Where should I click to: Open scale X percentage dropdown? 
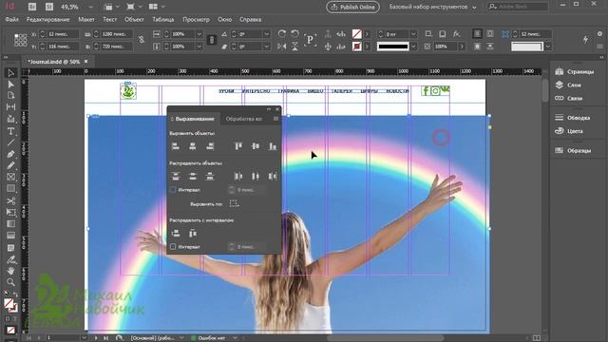click(199, 34)
